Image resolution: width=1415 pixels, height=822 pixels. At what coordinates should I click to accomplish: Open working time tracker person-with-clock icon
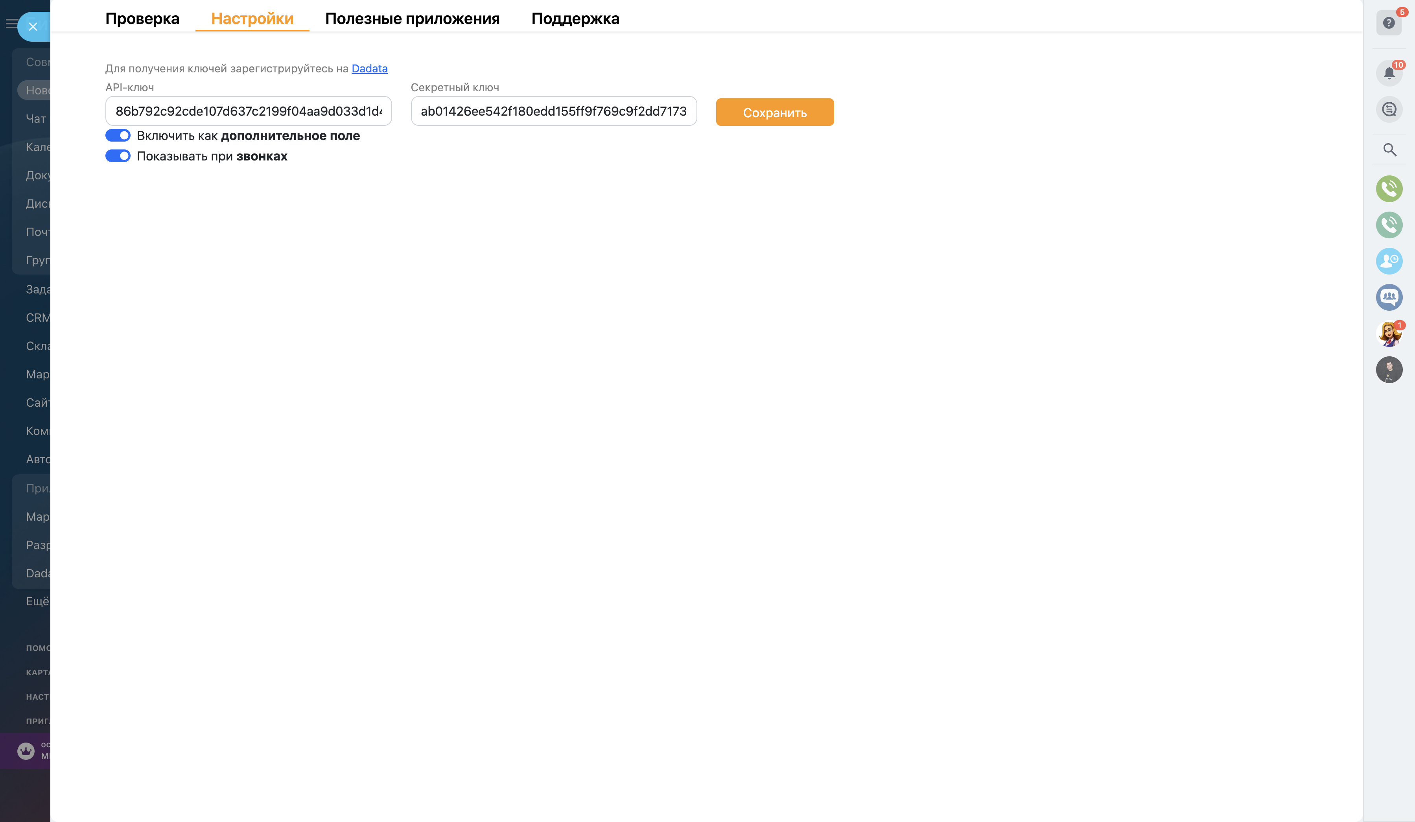[x=1389, y=261]
